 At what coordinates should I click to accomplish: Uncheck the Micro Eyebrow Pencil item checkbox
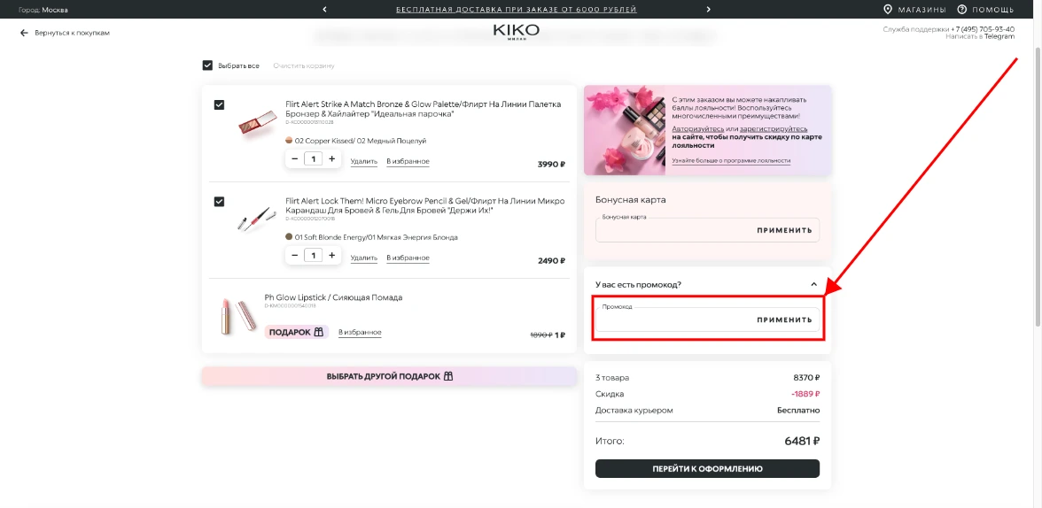pos(220,201)
